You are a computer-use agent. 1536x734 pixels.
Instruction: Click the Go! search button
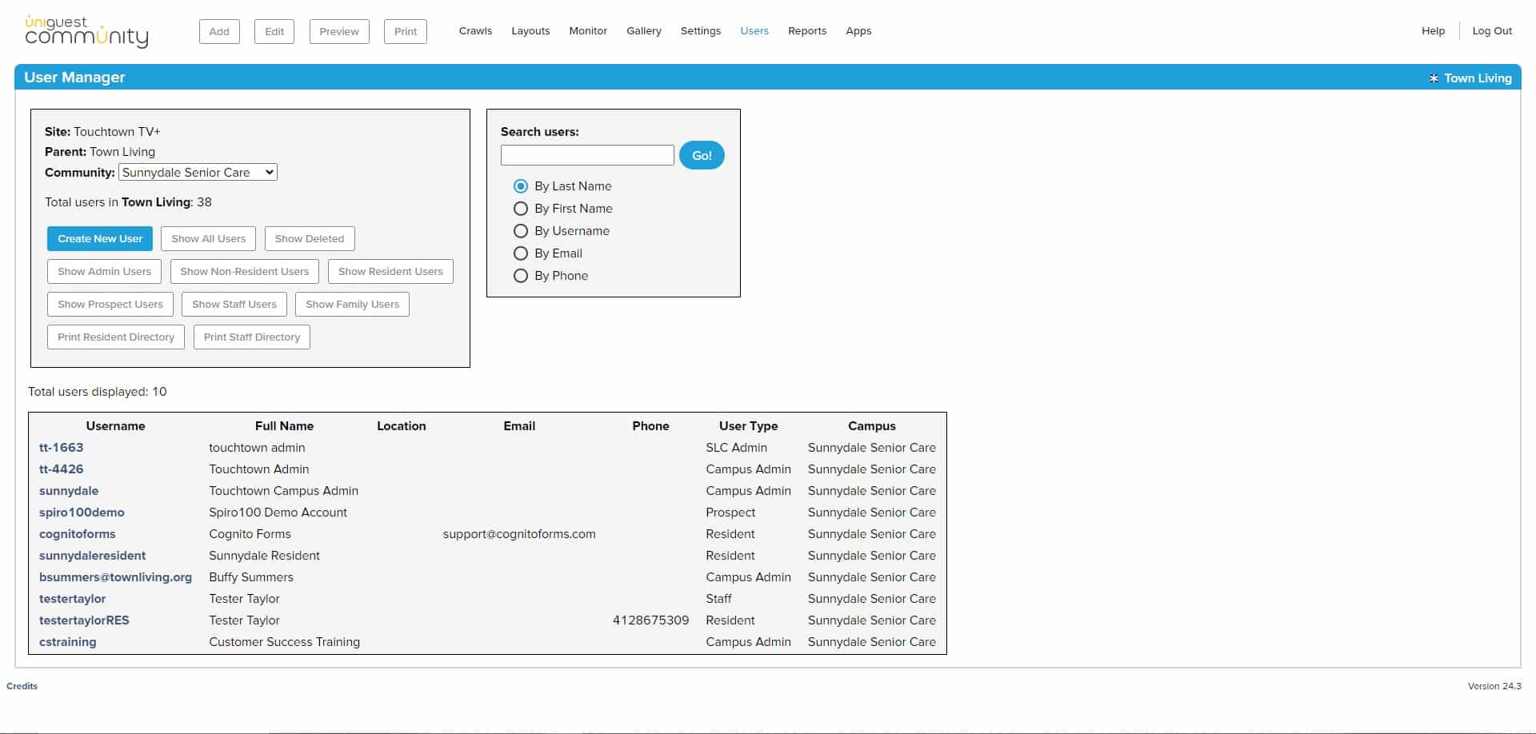[702, 155]
